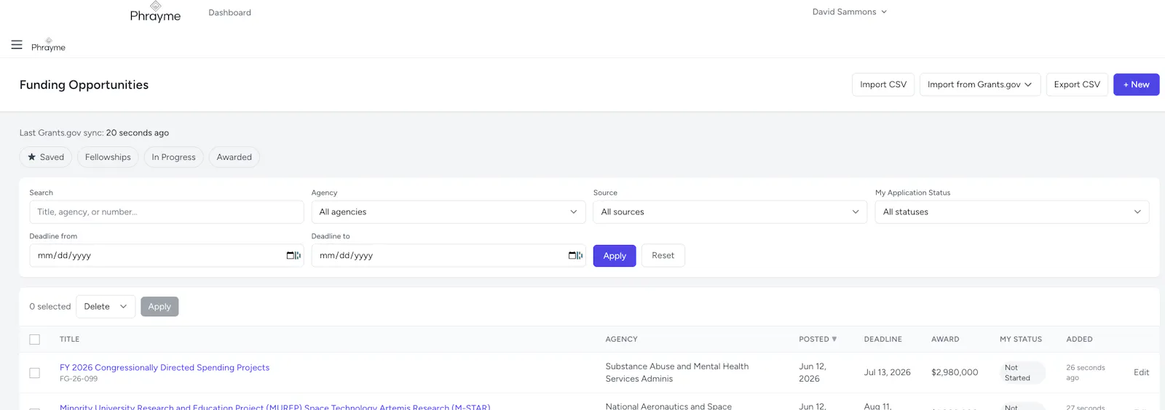
Task: Select the Saved filter tab
Action: (x=46, y=157)
